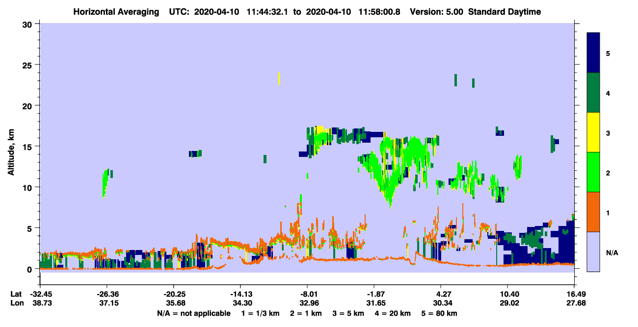Screen dimensions: 638x327
Task: Click the yellow color bar segment labeled 3
Action: [593, 132]
